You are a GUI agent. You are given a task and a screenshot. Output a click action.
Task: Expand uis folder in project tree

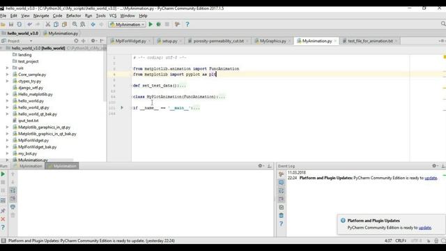click(x=8, y=68)
